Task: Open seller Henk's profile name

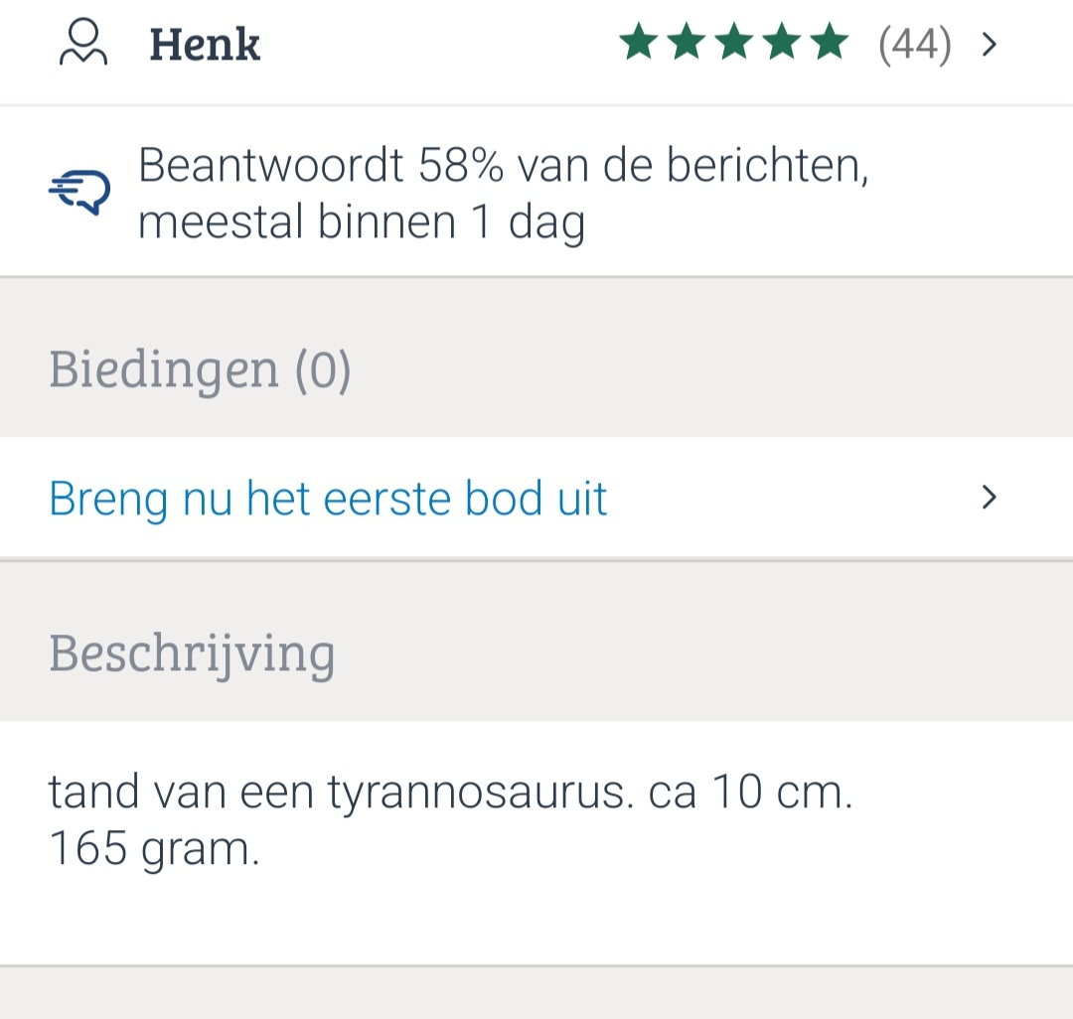Action: point(205,46)
